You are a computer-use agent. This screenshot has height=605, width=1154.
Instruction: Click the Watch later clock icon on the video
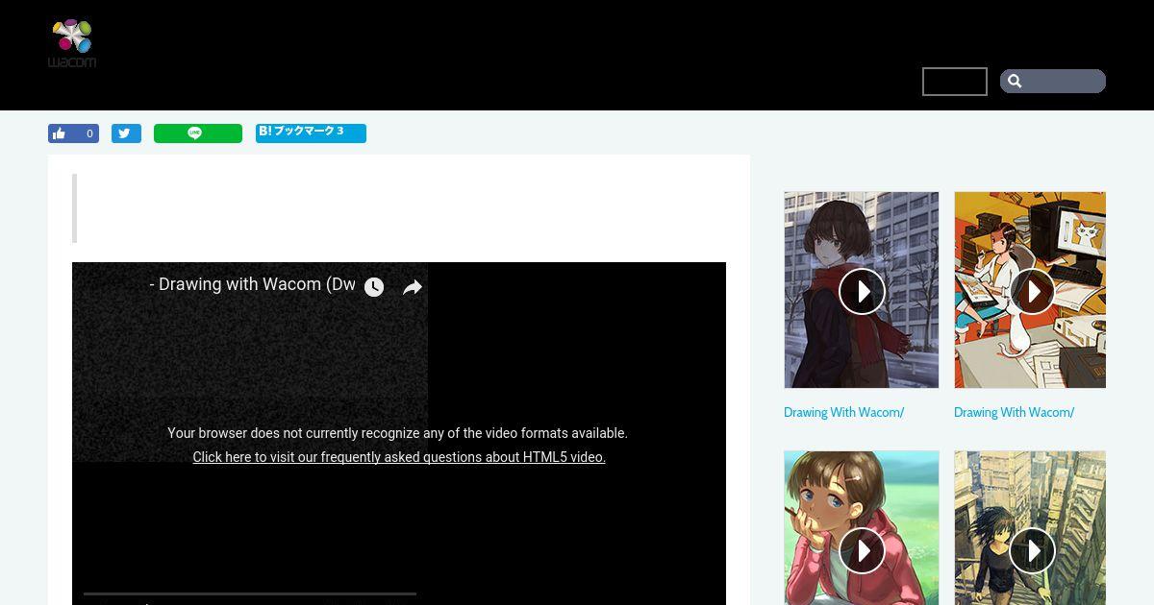pos(374,286)
